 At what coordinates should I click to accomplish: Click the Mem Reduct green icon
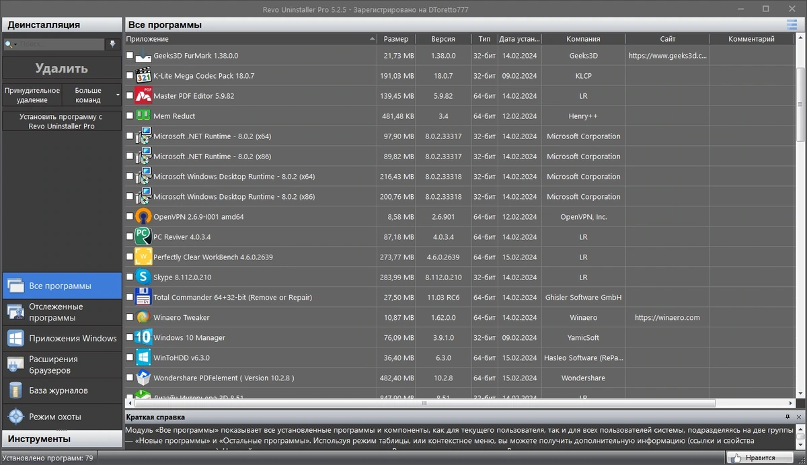click(x=143, y=116)
